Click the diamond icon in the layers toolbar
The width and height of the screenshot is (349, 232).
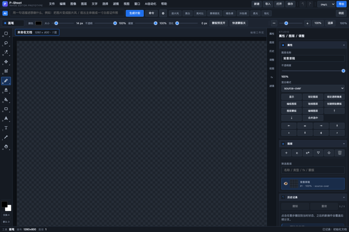(x=329, y=153)
